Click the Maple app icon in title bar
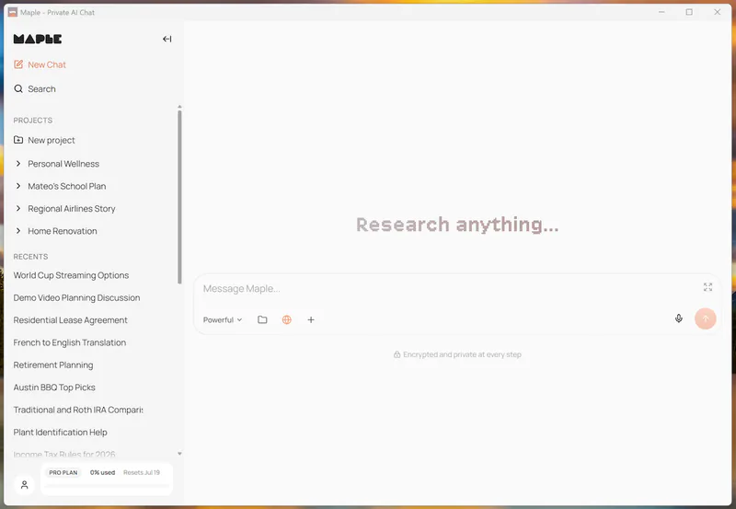Viewport: 736px width, 509px height. pyautogui.click(x=13, y=12)
